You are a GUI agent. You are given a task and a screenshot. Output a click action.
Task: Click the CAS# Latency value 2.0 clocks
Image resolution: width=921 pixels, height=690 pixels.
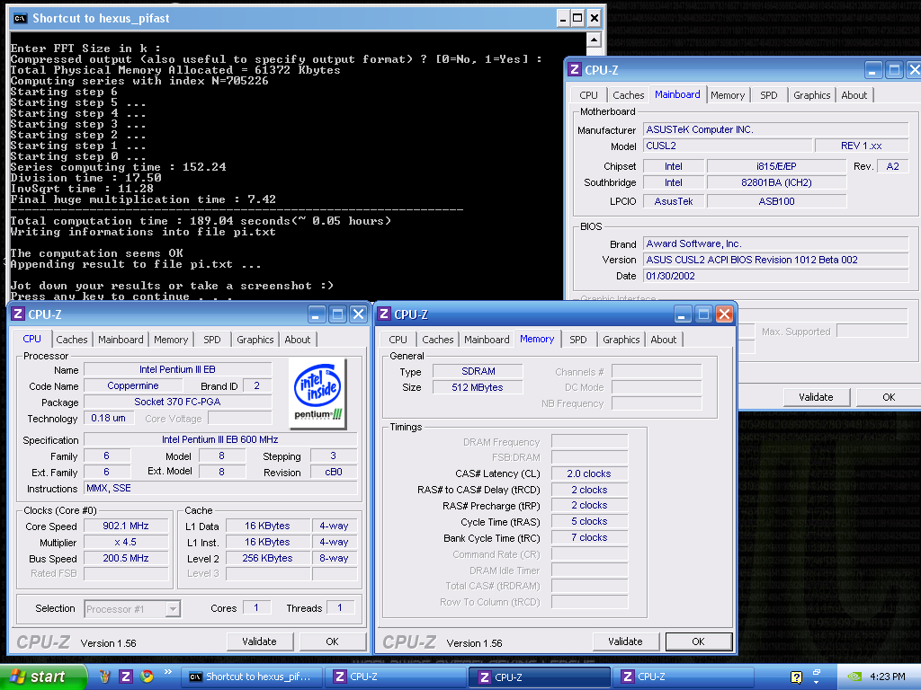(589, 473)
